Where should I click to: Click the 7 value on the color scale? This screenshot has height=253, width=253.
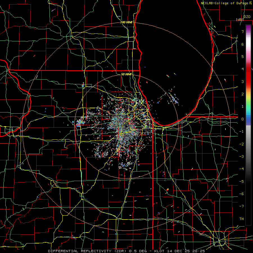point(243,31)
